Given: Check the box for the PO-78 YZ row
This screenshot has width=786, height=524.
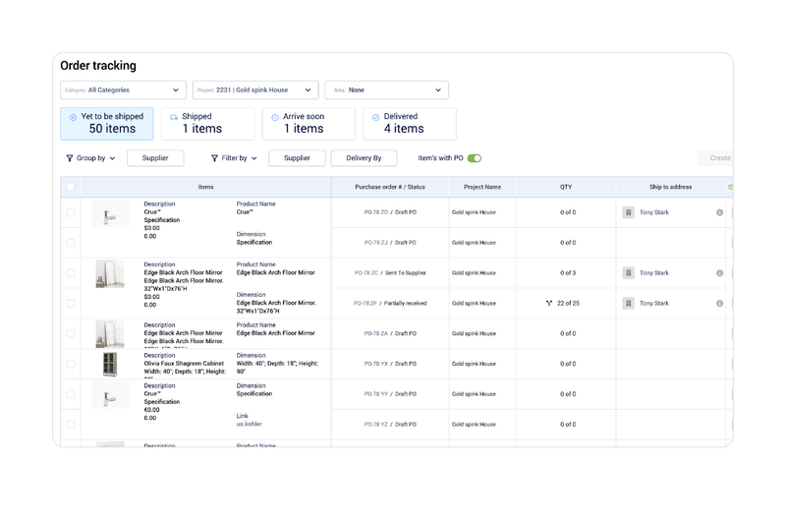Looking at the screenshot, I should [71, 425].
